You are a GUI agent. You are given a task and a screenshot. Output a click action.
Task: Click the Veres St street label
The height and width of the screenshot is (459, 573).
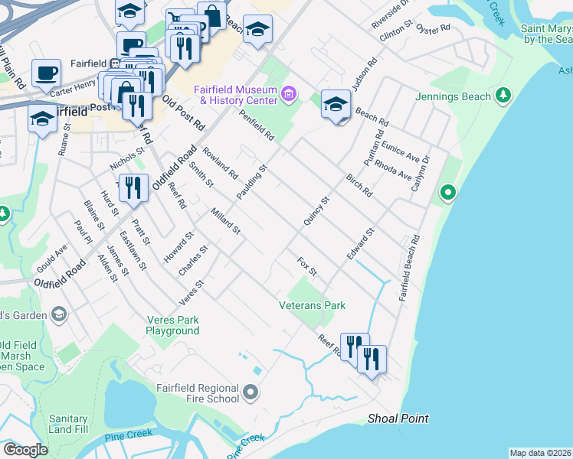pyautogui.click(x=191, y=293)
